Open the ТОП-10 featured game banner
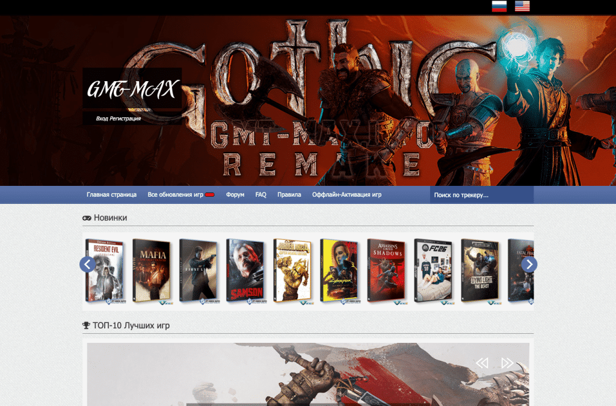The width and height of the screenshot is (616, 406). tap(308, 374)
